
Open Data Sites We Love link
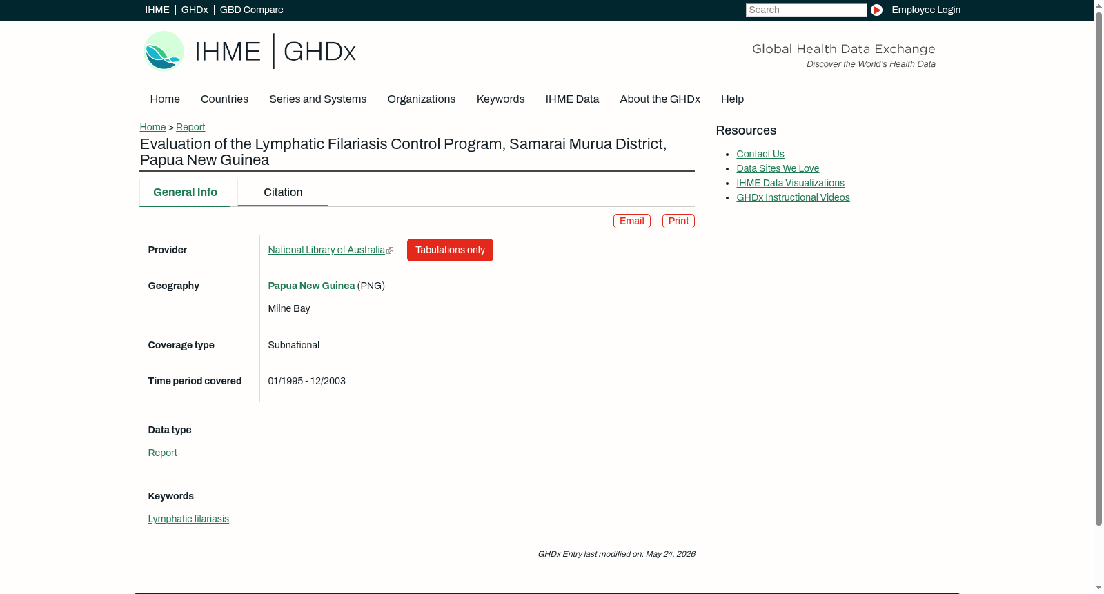coord(778,168)
